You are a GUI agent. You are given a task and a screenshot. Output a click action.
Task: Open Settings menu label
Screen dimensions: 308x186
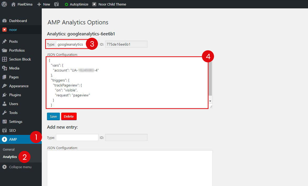15,122
